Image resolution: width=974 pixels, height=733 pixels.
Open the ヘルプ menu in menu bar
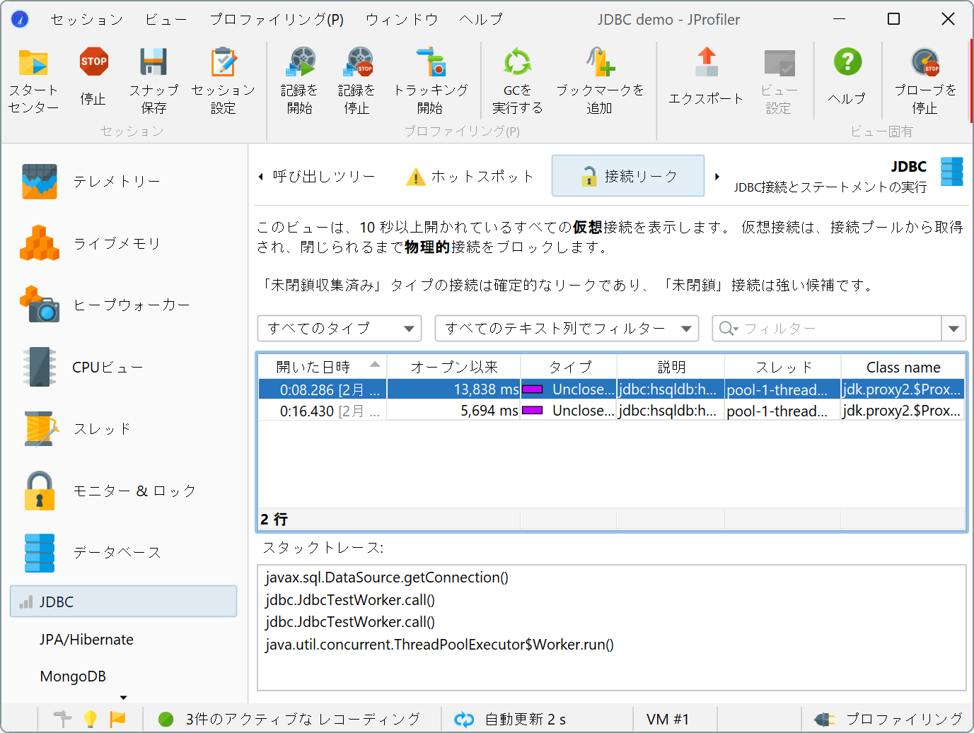click(x=481, y=19)
